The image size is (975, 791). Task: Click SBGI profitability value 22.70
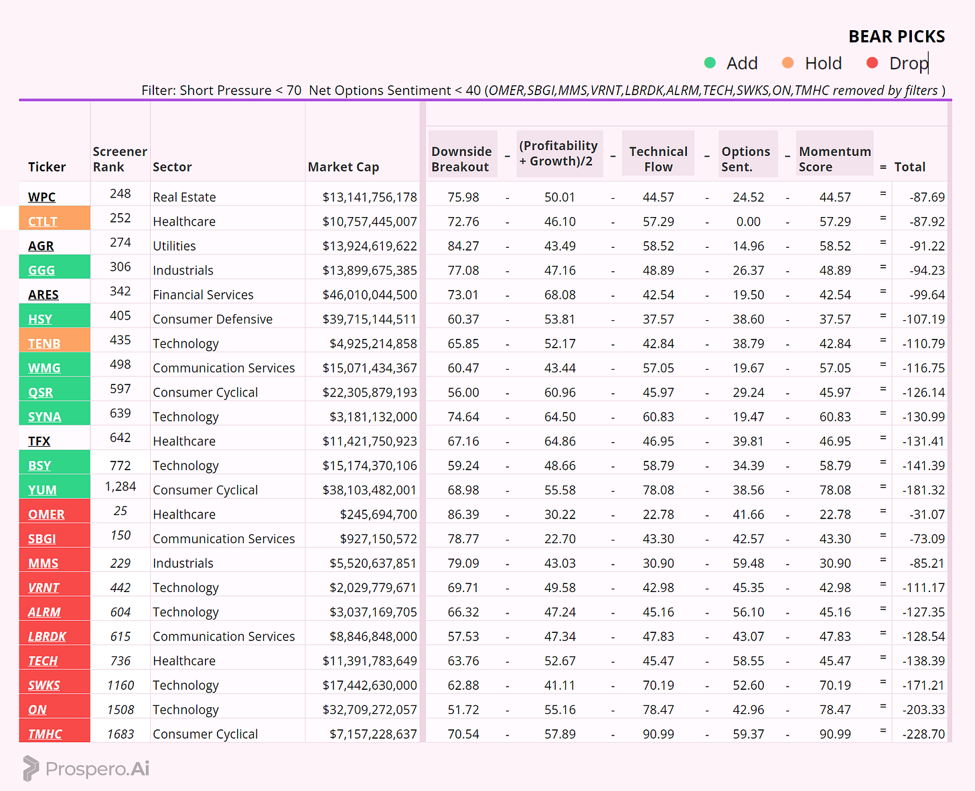coord(560,539)
